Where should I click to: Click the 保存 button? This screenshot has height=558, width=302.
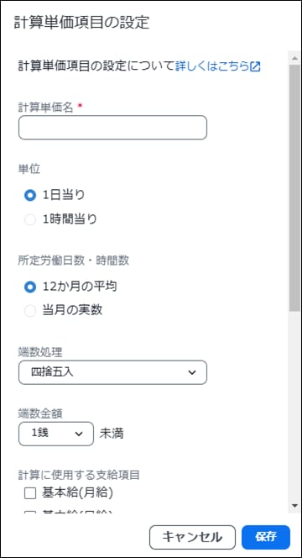(266, 537)
